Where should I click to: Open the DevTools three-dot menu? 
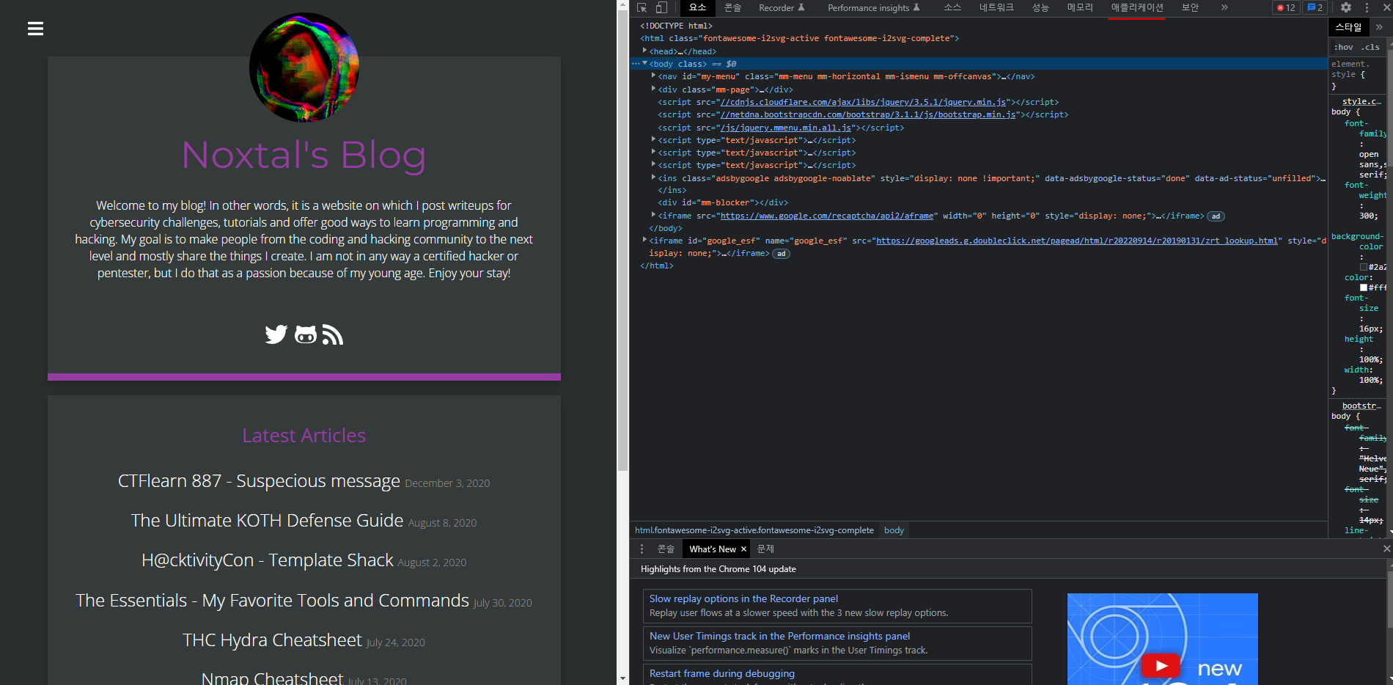click(1367, 7)
